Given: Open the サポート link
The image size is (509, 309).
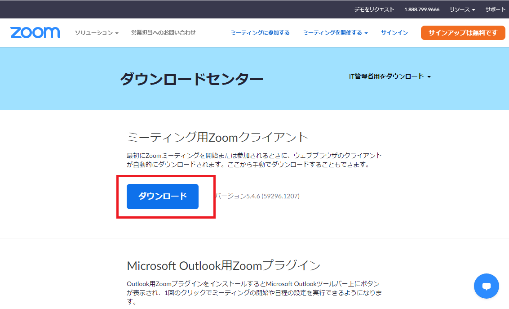Looking at the screenshot, I should click(x=496, y=9).
